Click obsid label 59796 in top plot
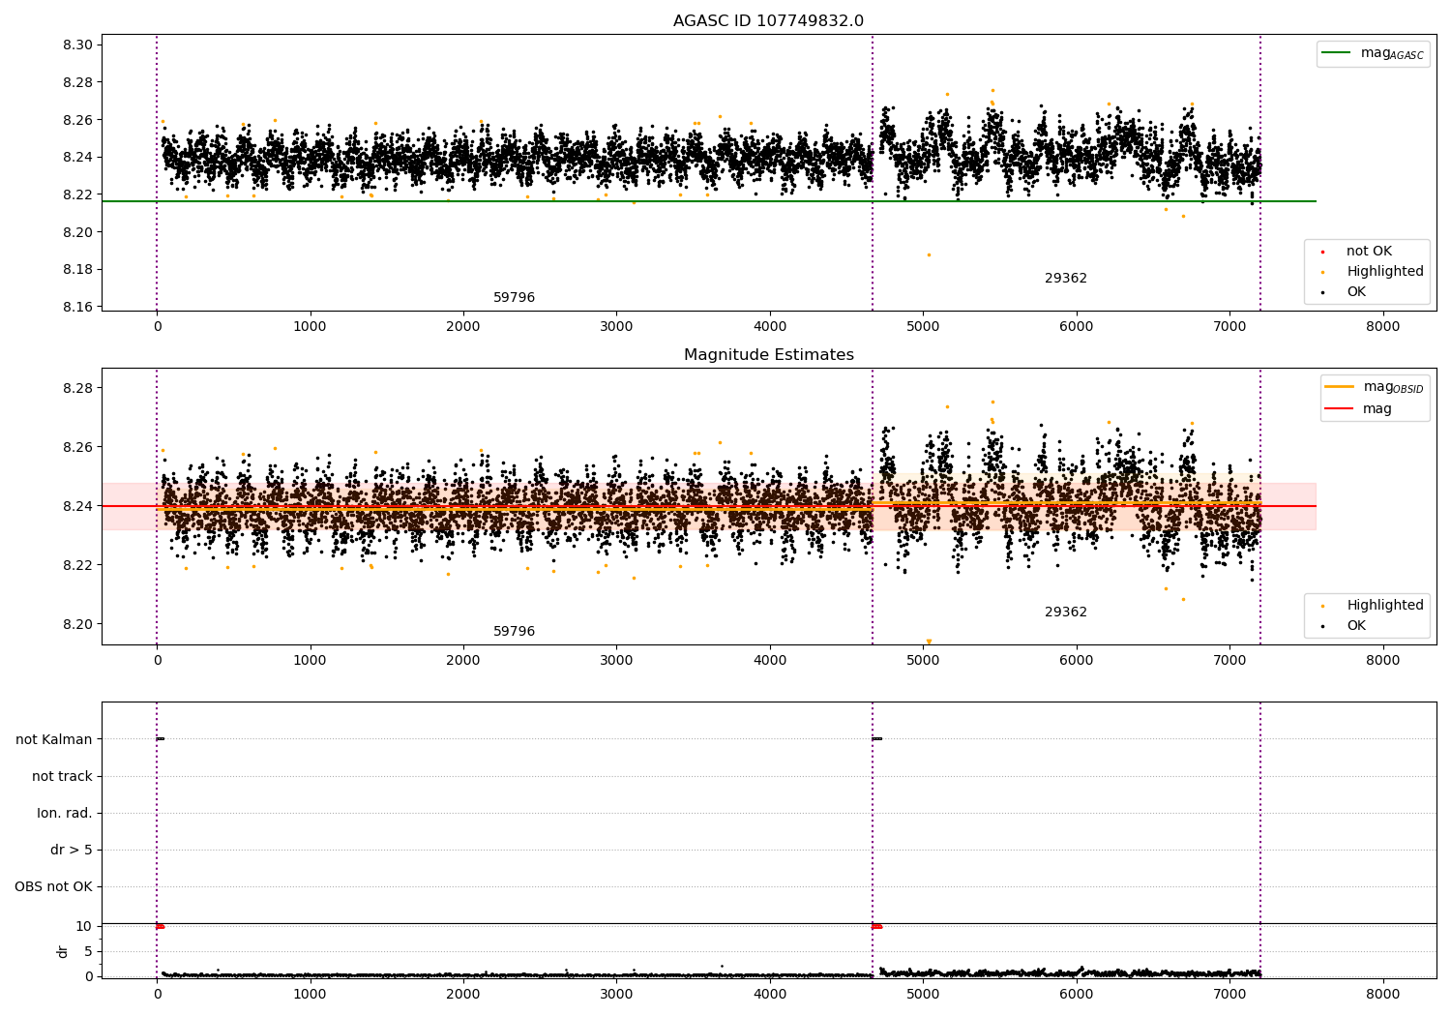The width and height of the screenshot is (1451, 1016). [514, 298]
